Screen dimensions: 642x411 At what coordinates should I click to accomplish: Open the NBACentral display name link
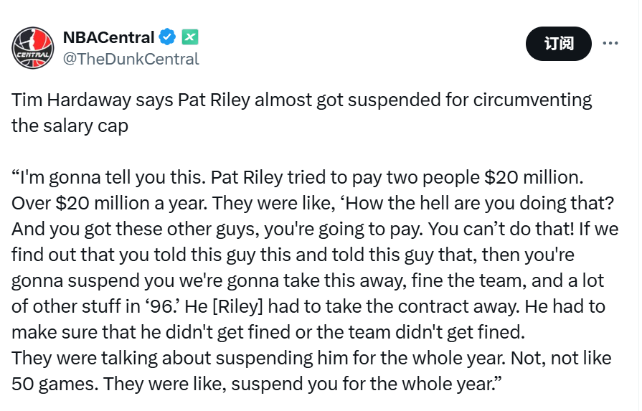[x=109, y=37]
